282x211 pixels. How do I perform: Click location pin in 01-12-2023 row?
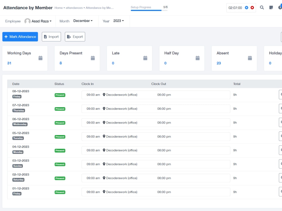[x=104, y=192]
